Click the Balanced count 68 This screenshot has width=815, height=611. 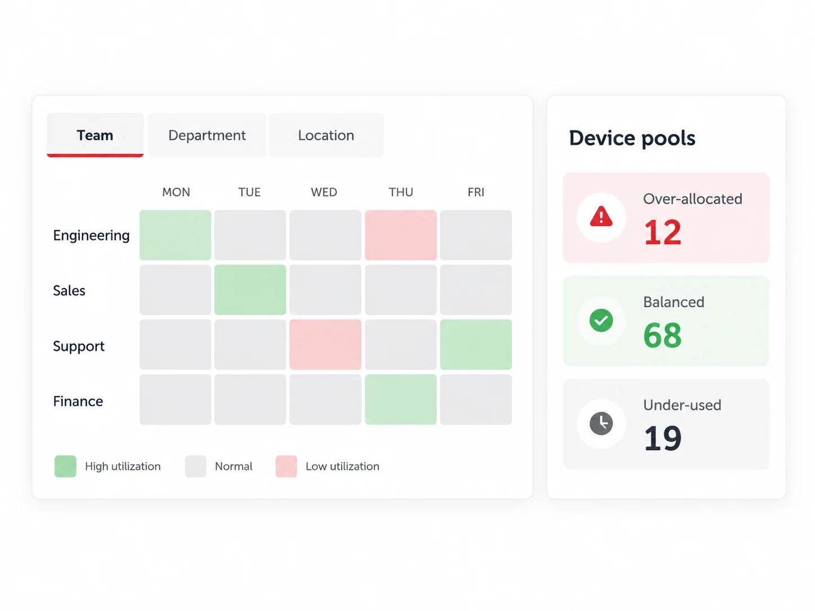click(x=662, y=336)
